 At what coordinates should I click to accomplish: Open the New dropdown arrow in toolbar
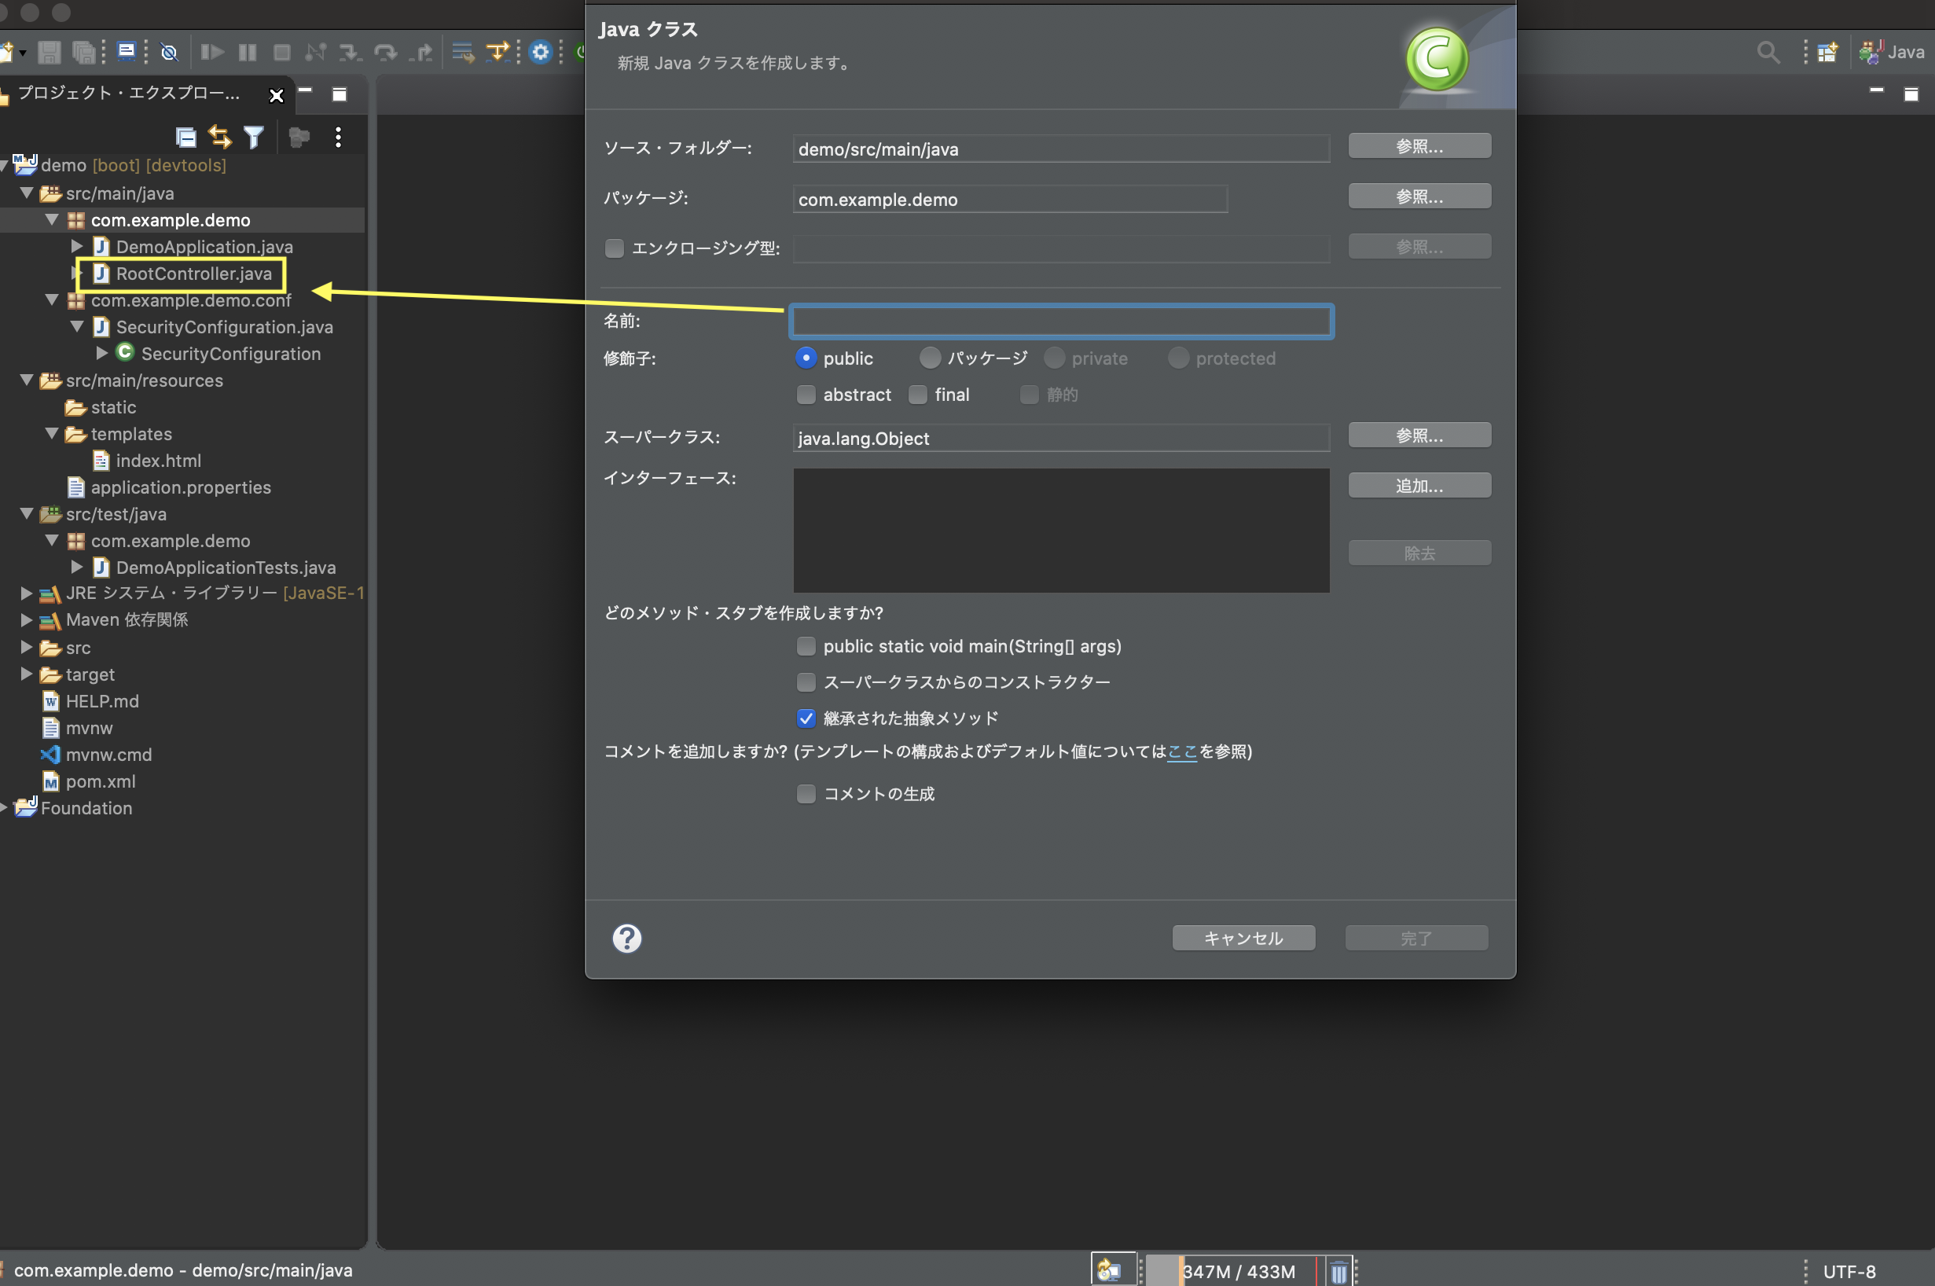pyautogui.click(x=23, y=53)
